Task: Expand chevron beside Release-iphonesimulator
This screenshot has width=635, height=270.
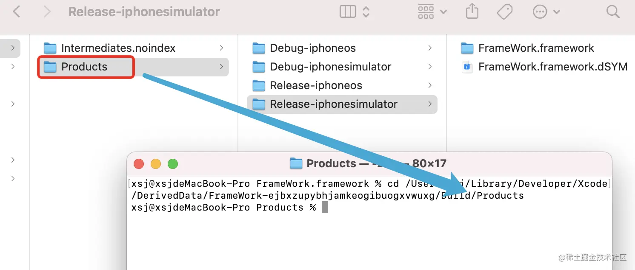Action: coord(430,104)
